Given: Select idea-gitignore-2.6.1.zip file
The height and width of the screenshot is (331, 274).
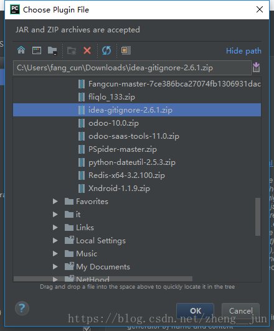Looking at the screenshot, I should pyautogui.click(x=137, y=110).
